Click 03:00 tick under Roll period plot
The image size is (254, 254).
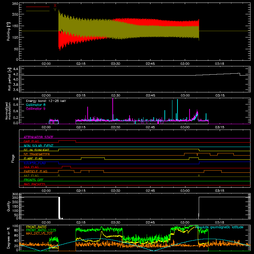tap(185, 96)
